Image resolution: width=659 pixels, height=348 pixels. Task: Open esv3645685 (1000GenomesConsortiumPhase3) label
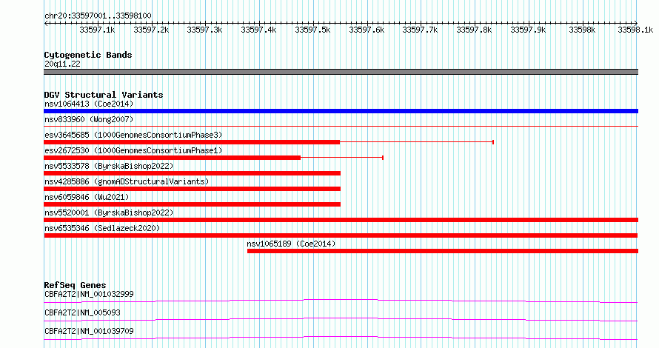[133, 135]
